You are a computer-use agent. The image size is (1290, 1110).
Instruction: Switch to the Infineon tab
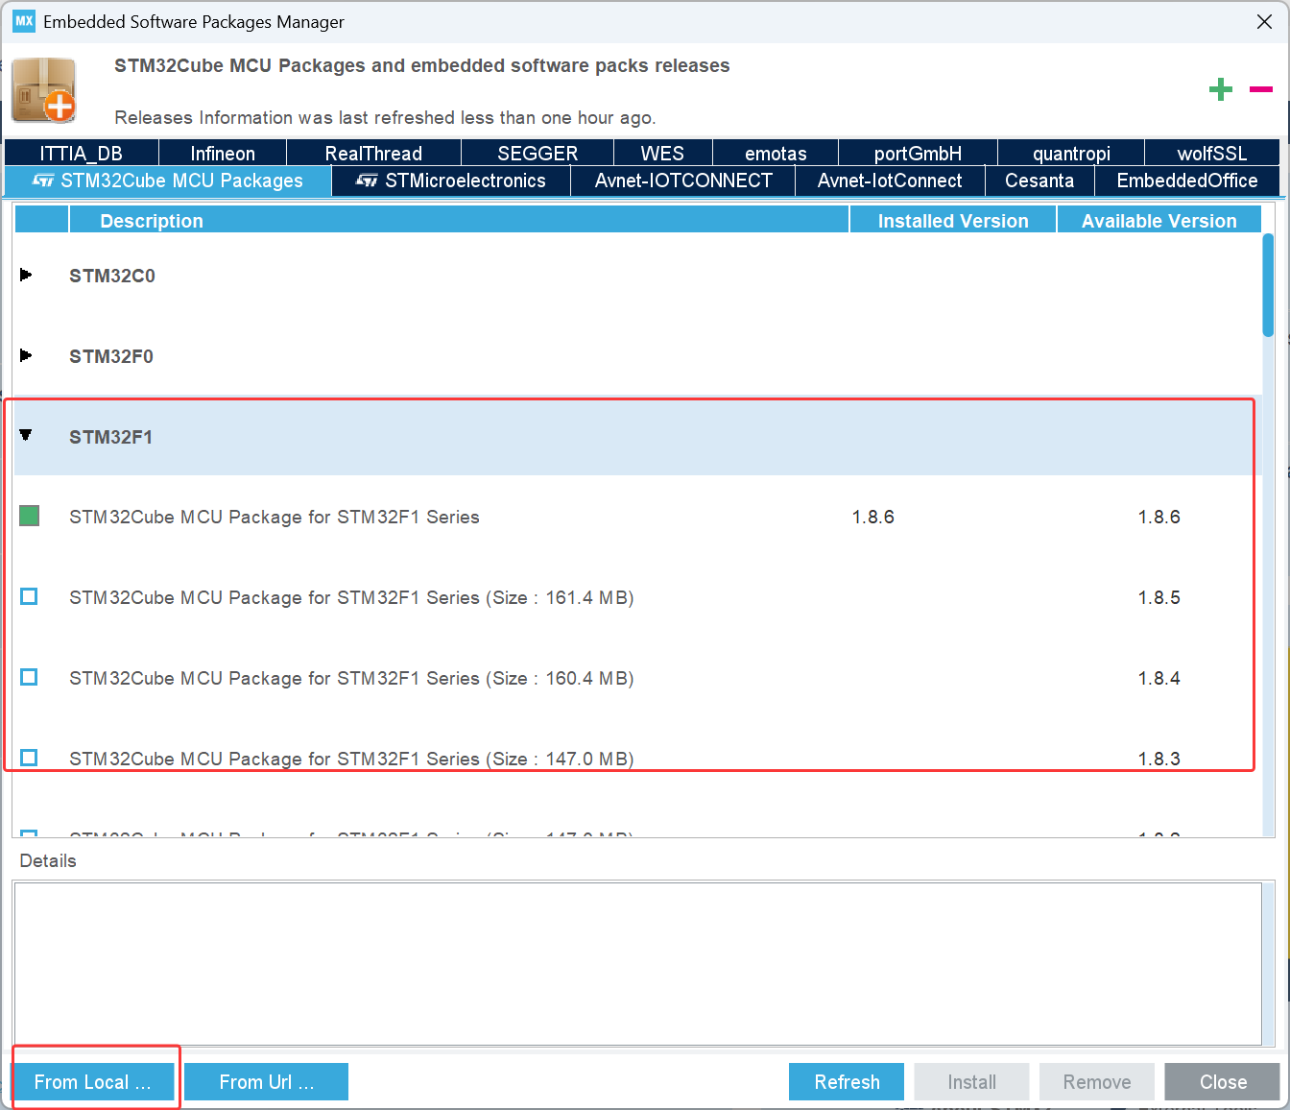[x=223, y=153]
